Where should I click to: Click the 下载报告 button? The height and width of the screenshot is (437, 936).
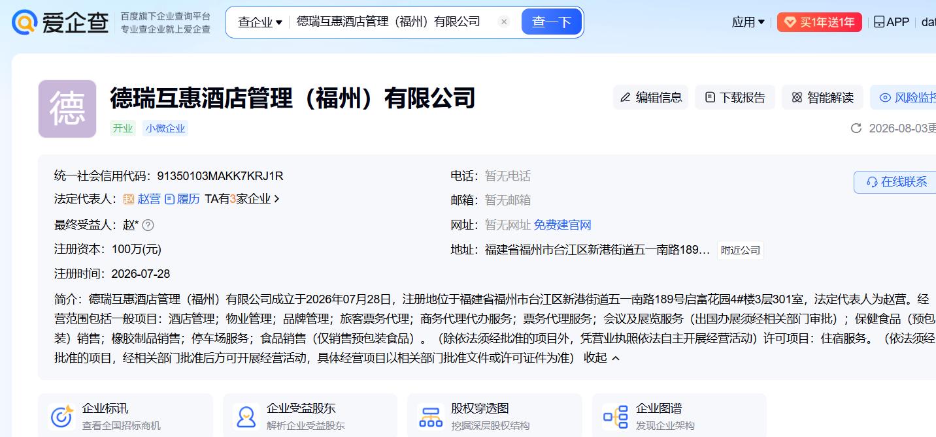coord(735,97)
